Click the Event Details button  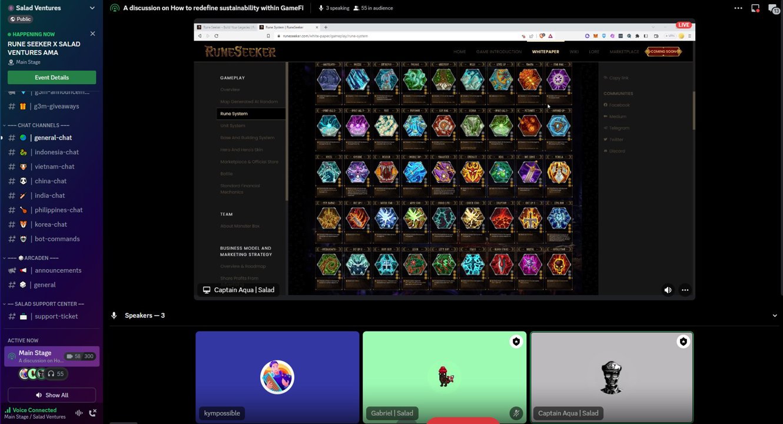pos(52,78)
